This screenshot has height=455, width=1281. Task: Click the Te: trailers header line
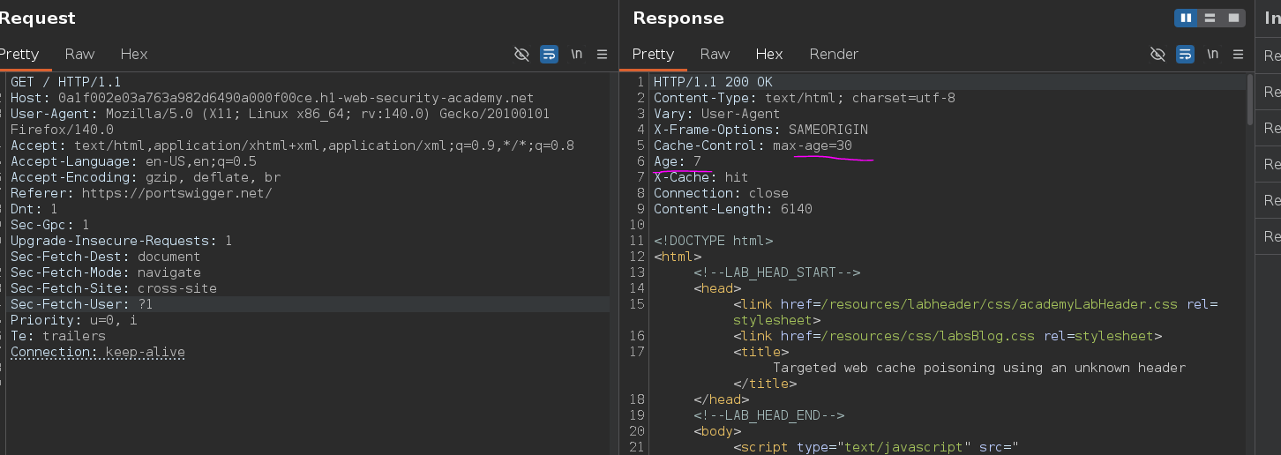(x=57, y=336)
